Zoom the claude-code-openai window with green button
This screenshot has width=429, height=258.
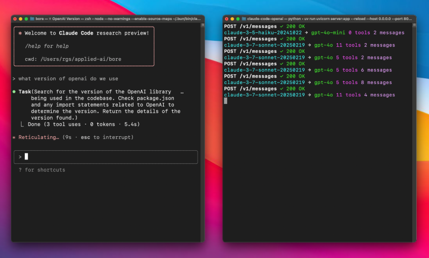pyautogui.click(x=238, y=19)
